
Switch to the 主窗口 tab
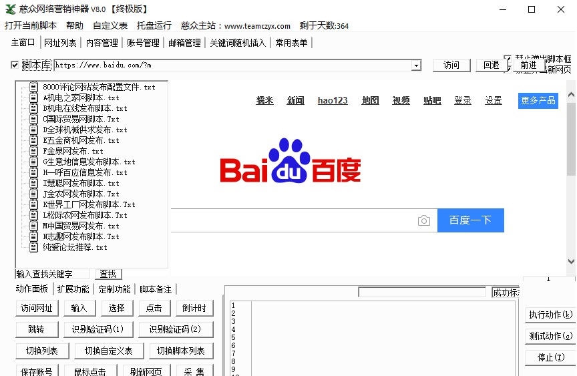coord(23,43)
